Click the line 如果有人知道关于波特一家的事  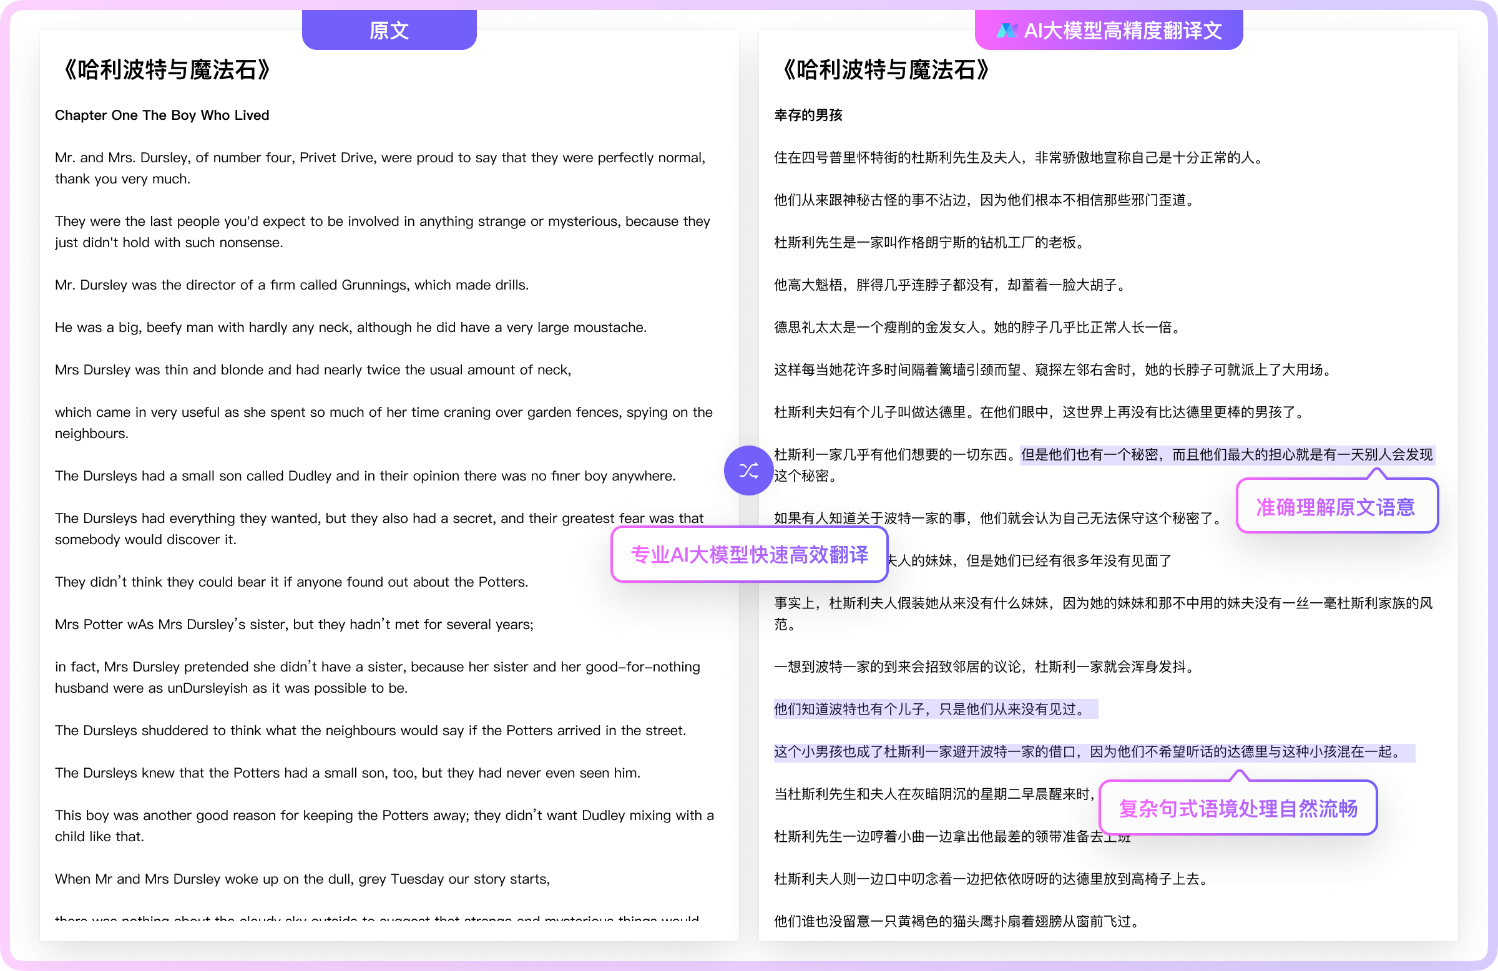coord(998,518)
